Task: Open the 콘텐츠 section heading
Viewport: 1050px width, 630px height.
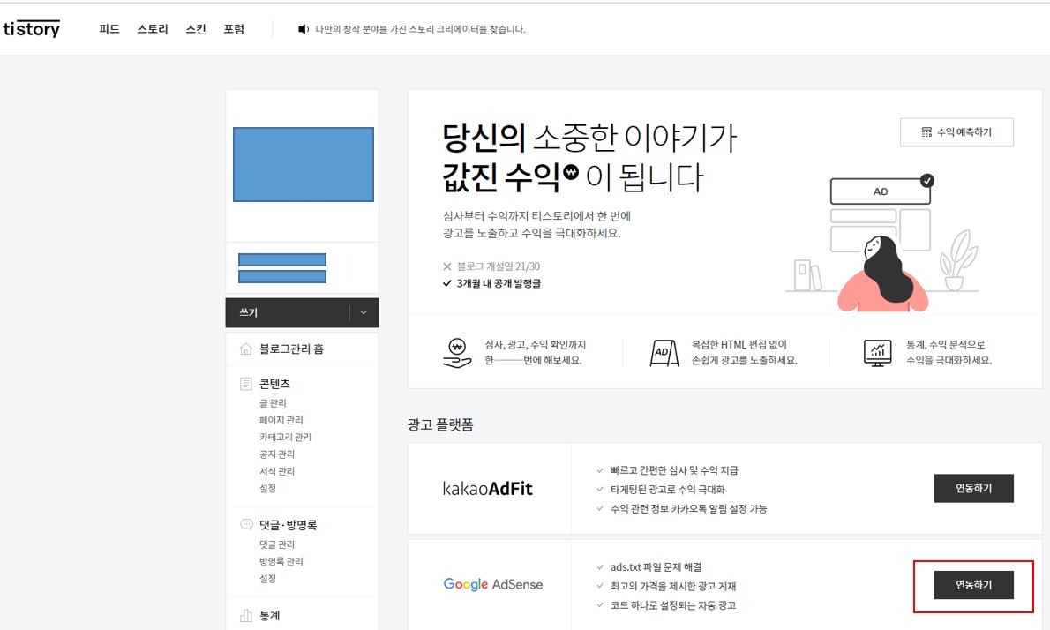Action: pyautogui.click(x=274, y=384)
